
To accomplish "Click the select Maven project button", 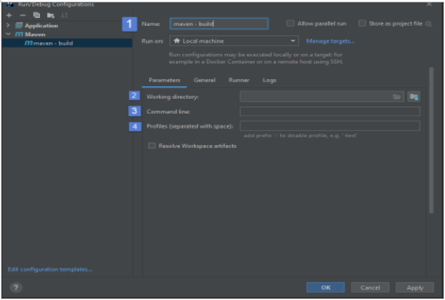I will [x=414, y=96].
